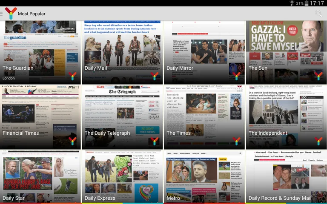This screenshot has width=327, height=204.
Task: Open the Metro newspaper thumbnail
Action: pyautogui.click(x=204, y=176)
